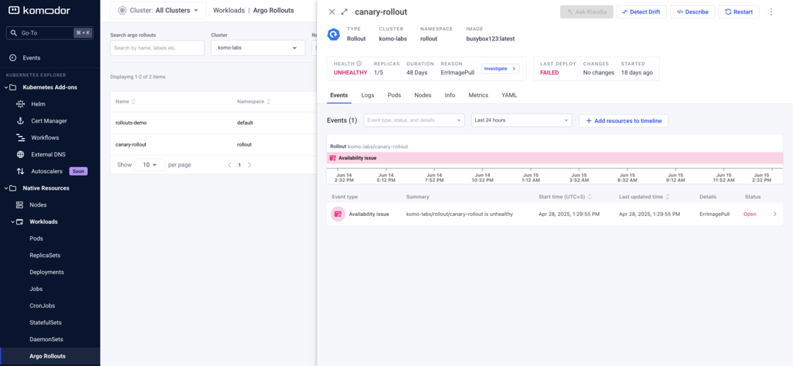Click Add resources to timeline button
The height and width of the screenshot is (366, 793).
623,121
